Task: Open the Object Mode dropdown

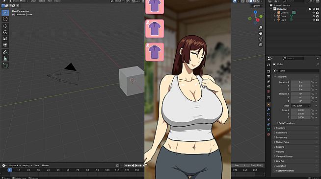Action: point(19,1)
